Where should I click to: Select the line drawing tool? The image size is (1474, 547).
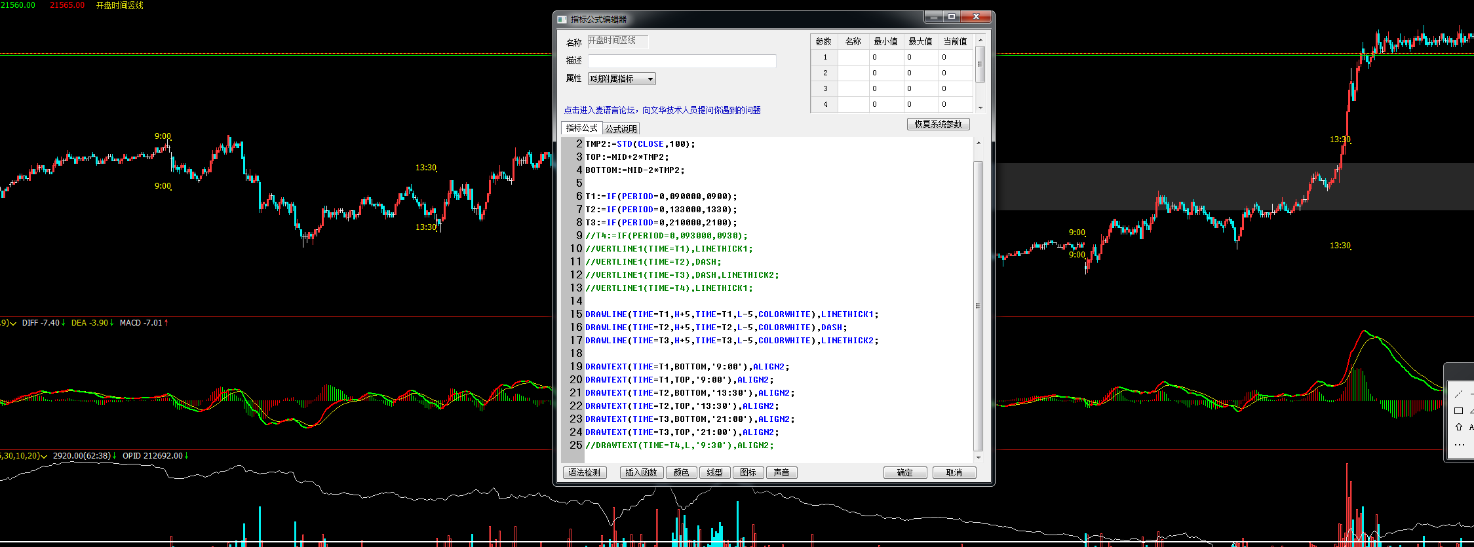[x=1458, y=394]
